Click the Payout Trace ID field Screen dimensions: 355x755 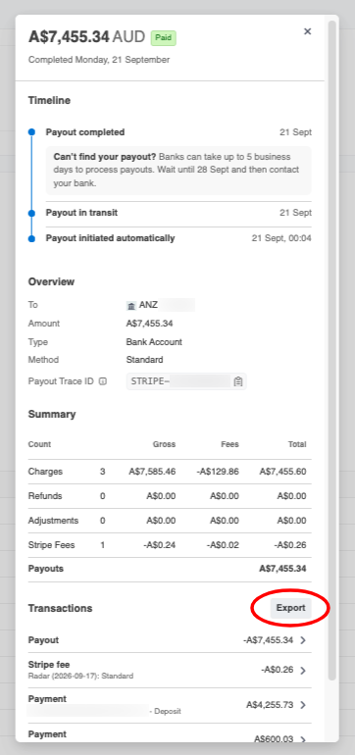click(x=186, y=381)
